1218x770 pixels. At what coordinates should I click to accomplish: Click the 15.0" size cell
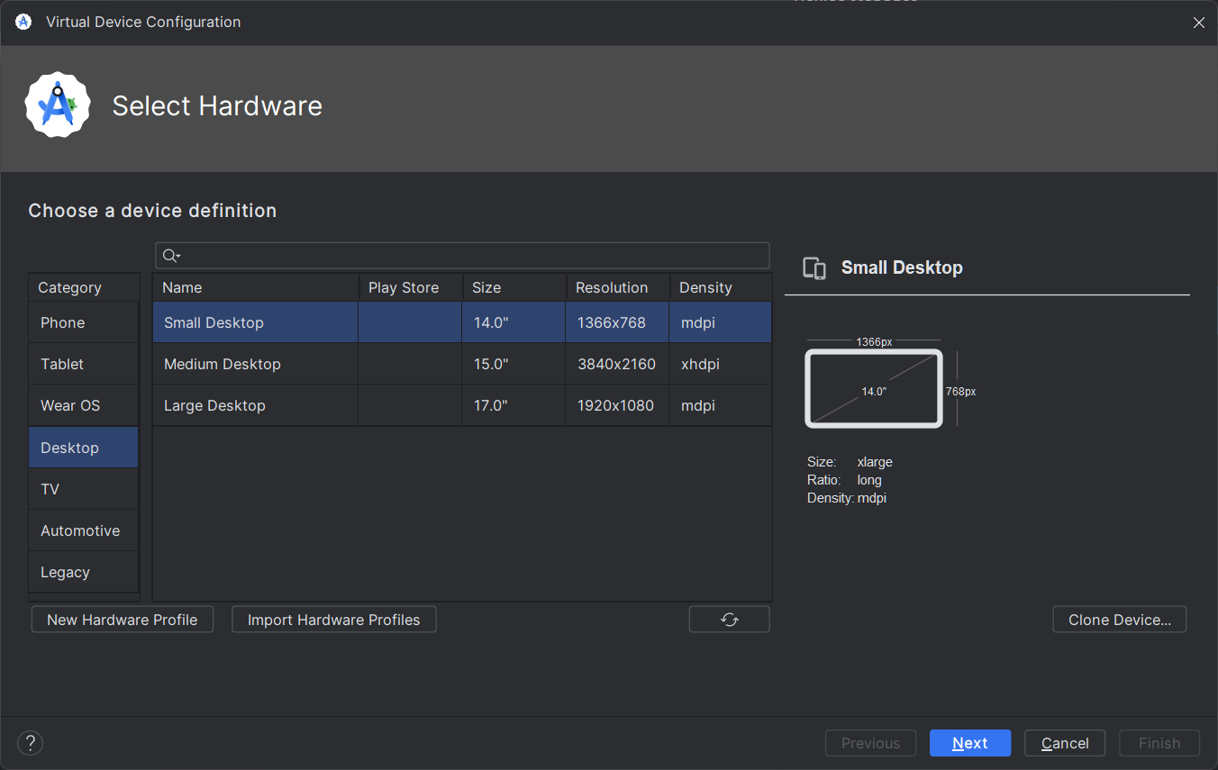[514, 364]
